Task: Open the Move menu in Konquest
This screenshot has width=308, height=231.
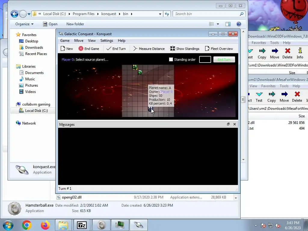Action: pos(79,41)
